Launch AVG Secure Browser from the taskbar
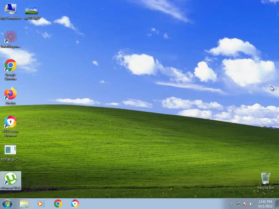The height and width of the screenshot is (209, 279). point(75,204)
